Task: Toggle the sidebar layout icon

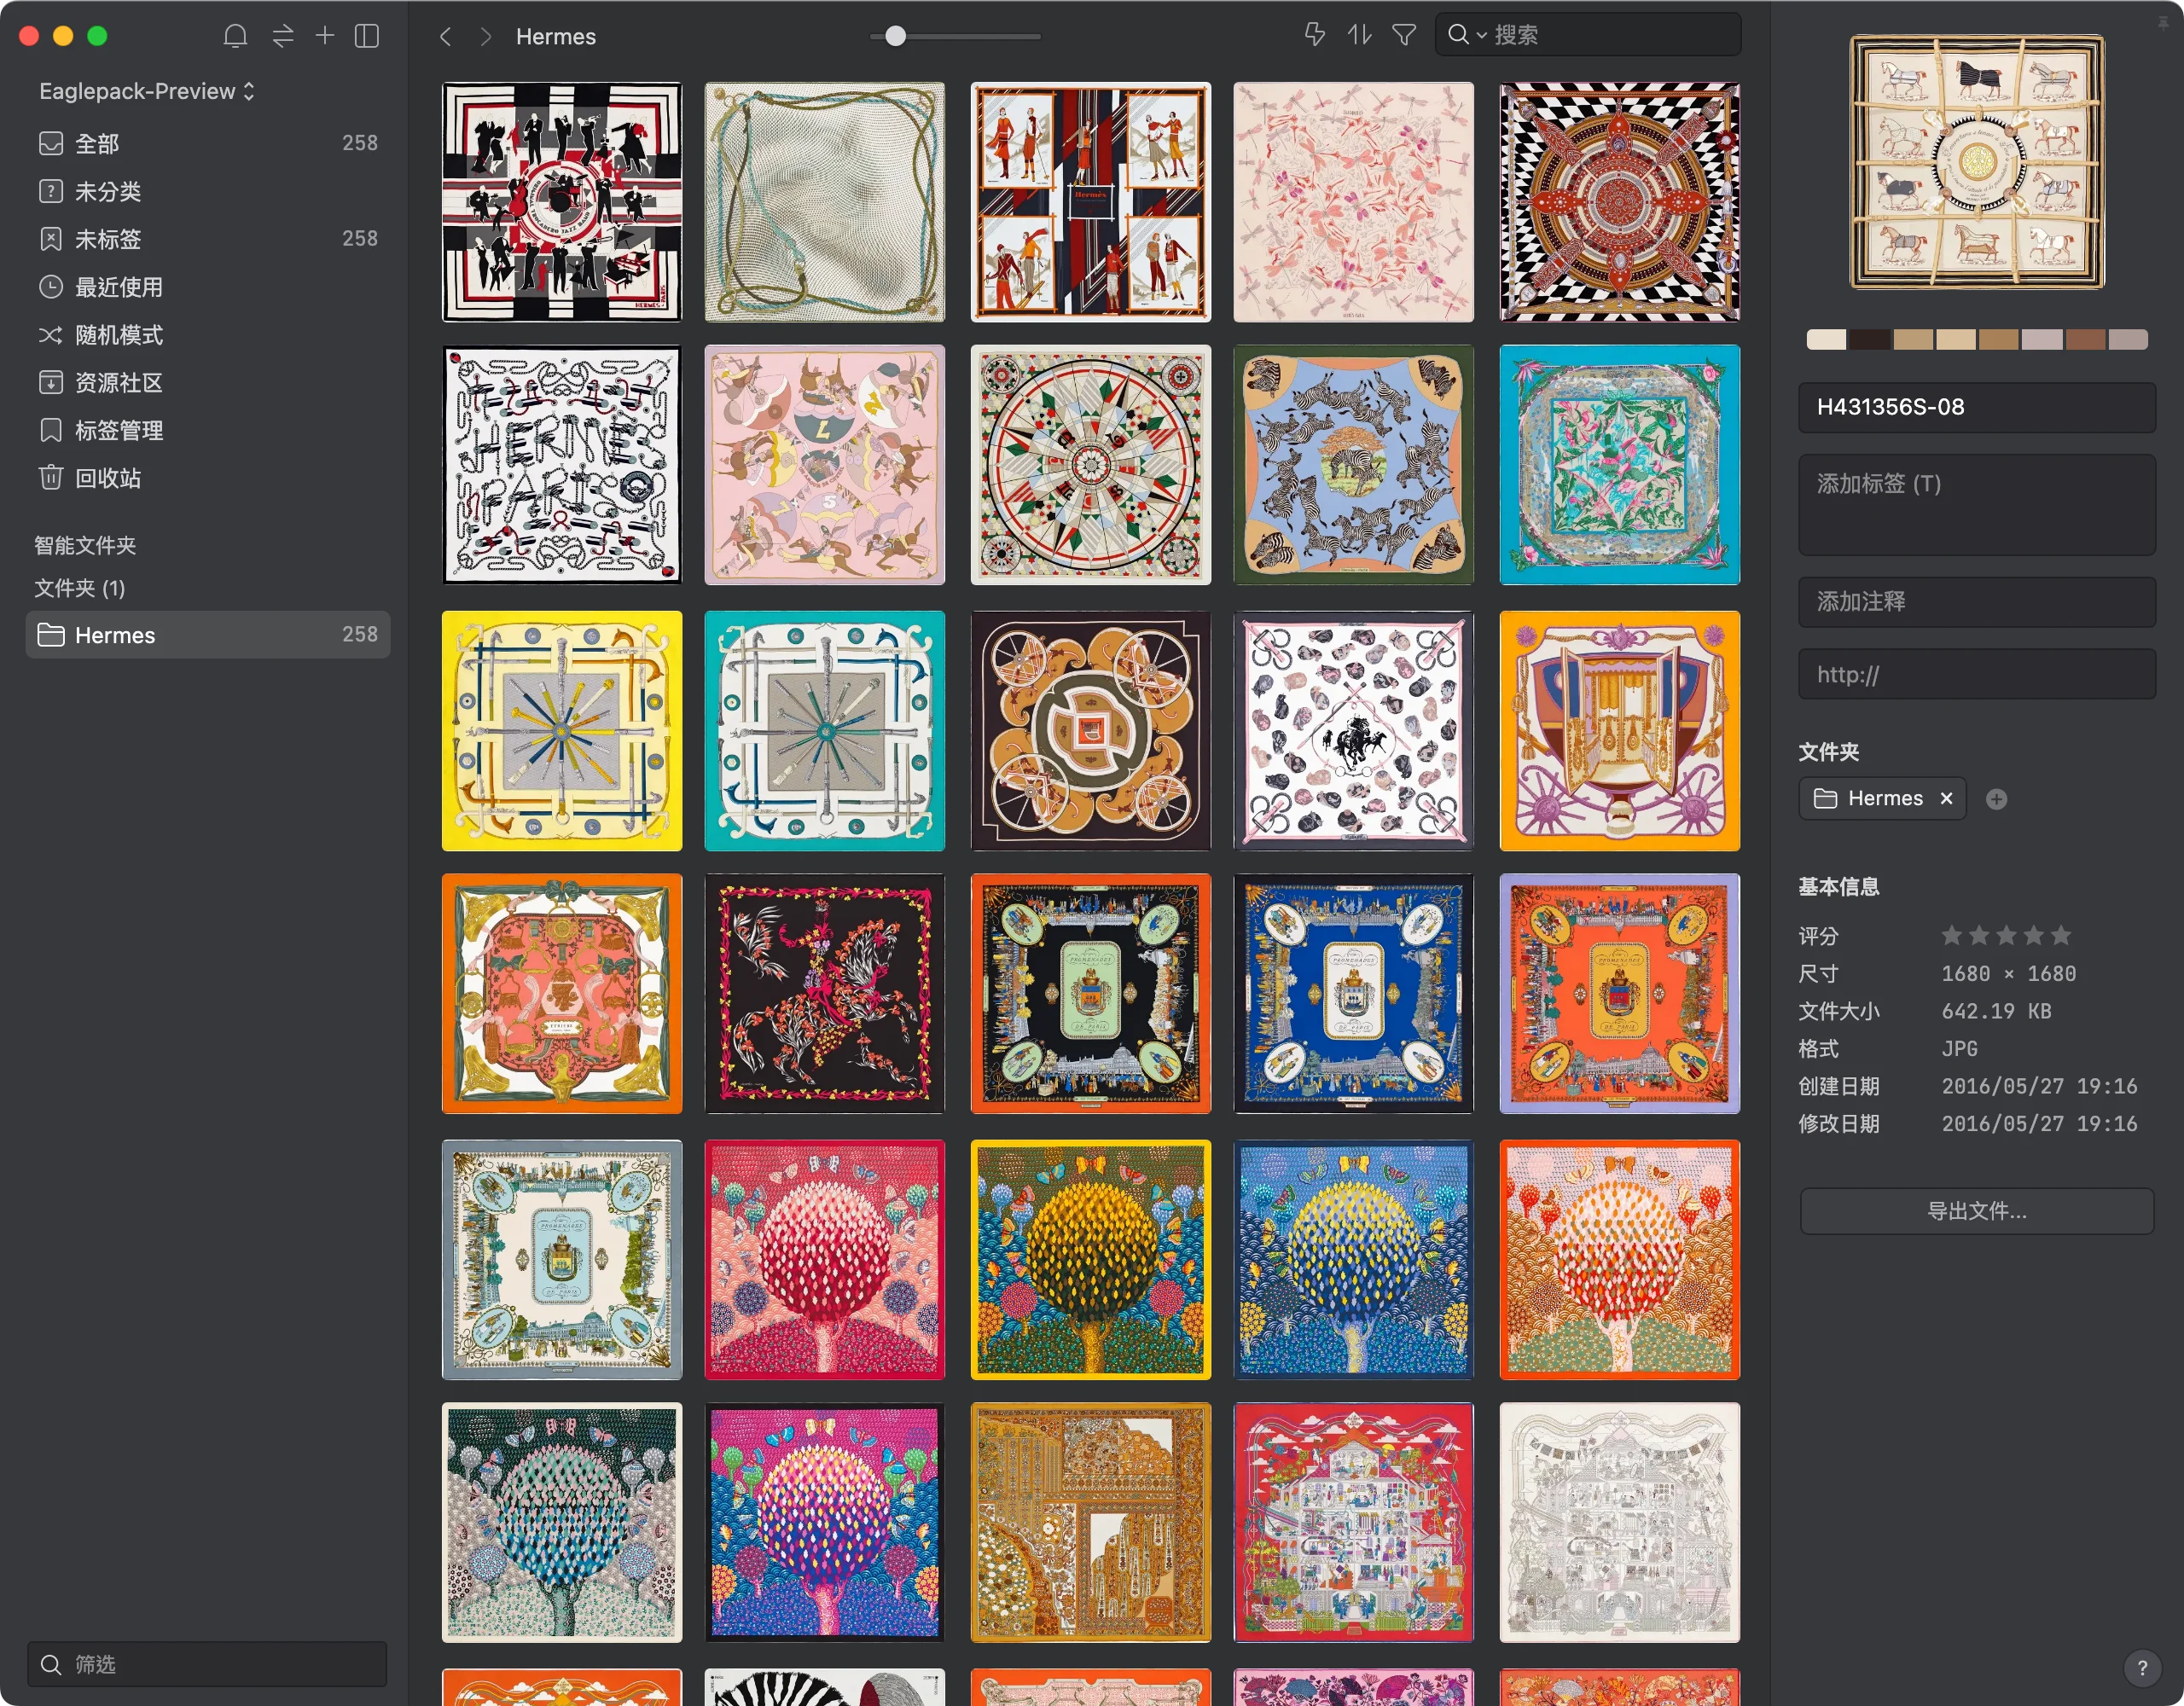Action: (x=367, y=36)
